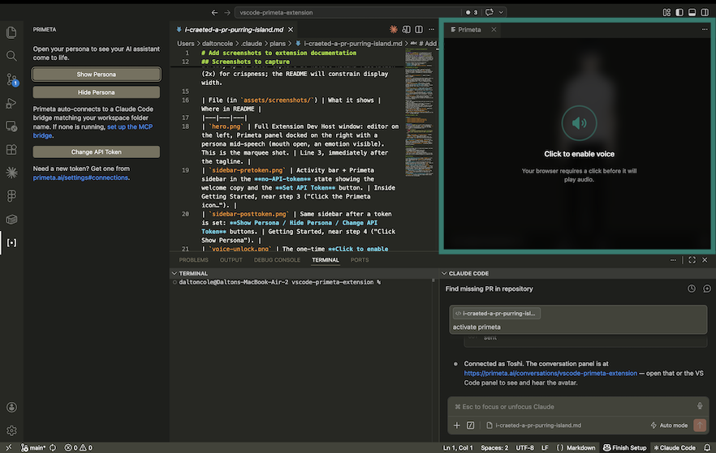Screen dimensions: 716x453
Task: Open the primeta.ai conversations link in Claude
Action: [x=550, y=373]
